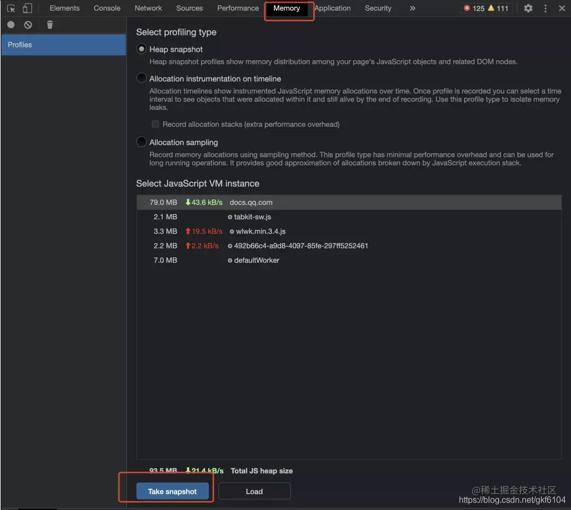Click the 19.5 kB/s red rate value
Image resolution: width=571 pixels, height=510 pixels.
pyautogui.click(x=204, y=231)
